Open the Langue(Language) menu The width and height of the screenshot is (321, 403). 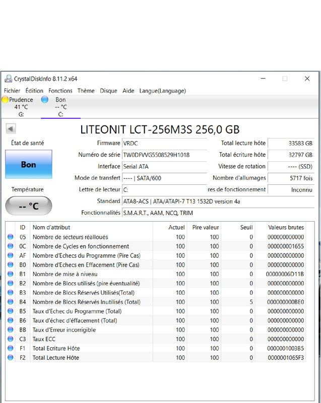162,91
